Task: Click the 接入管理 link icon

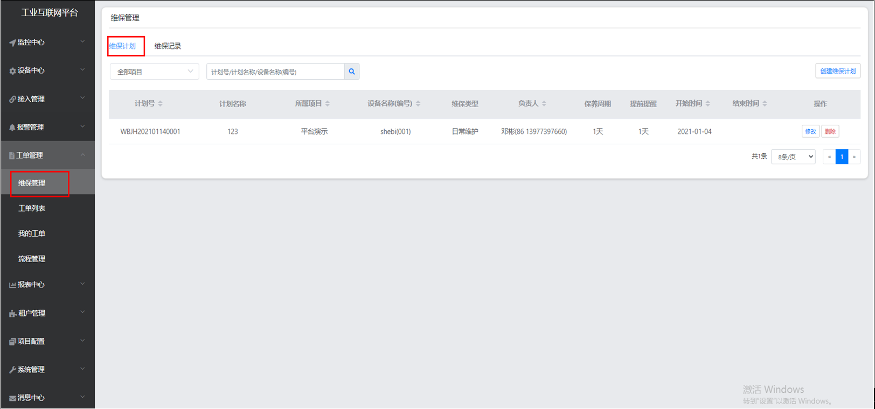Action: (12, 99)
